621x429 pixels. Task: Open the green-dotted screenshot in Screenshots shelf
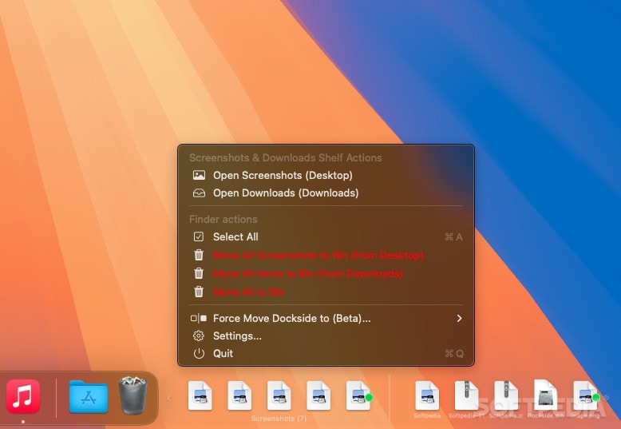point(359,395)
